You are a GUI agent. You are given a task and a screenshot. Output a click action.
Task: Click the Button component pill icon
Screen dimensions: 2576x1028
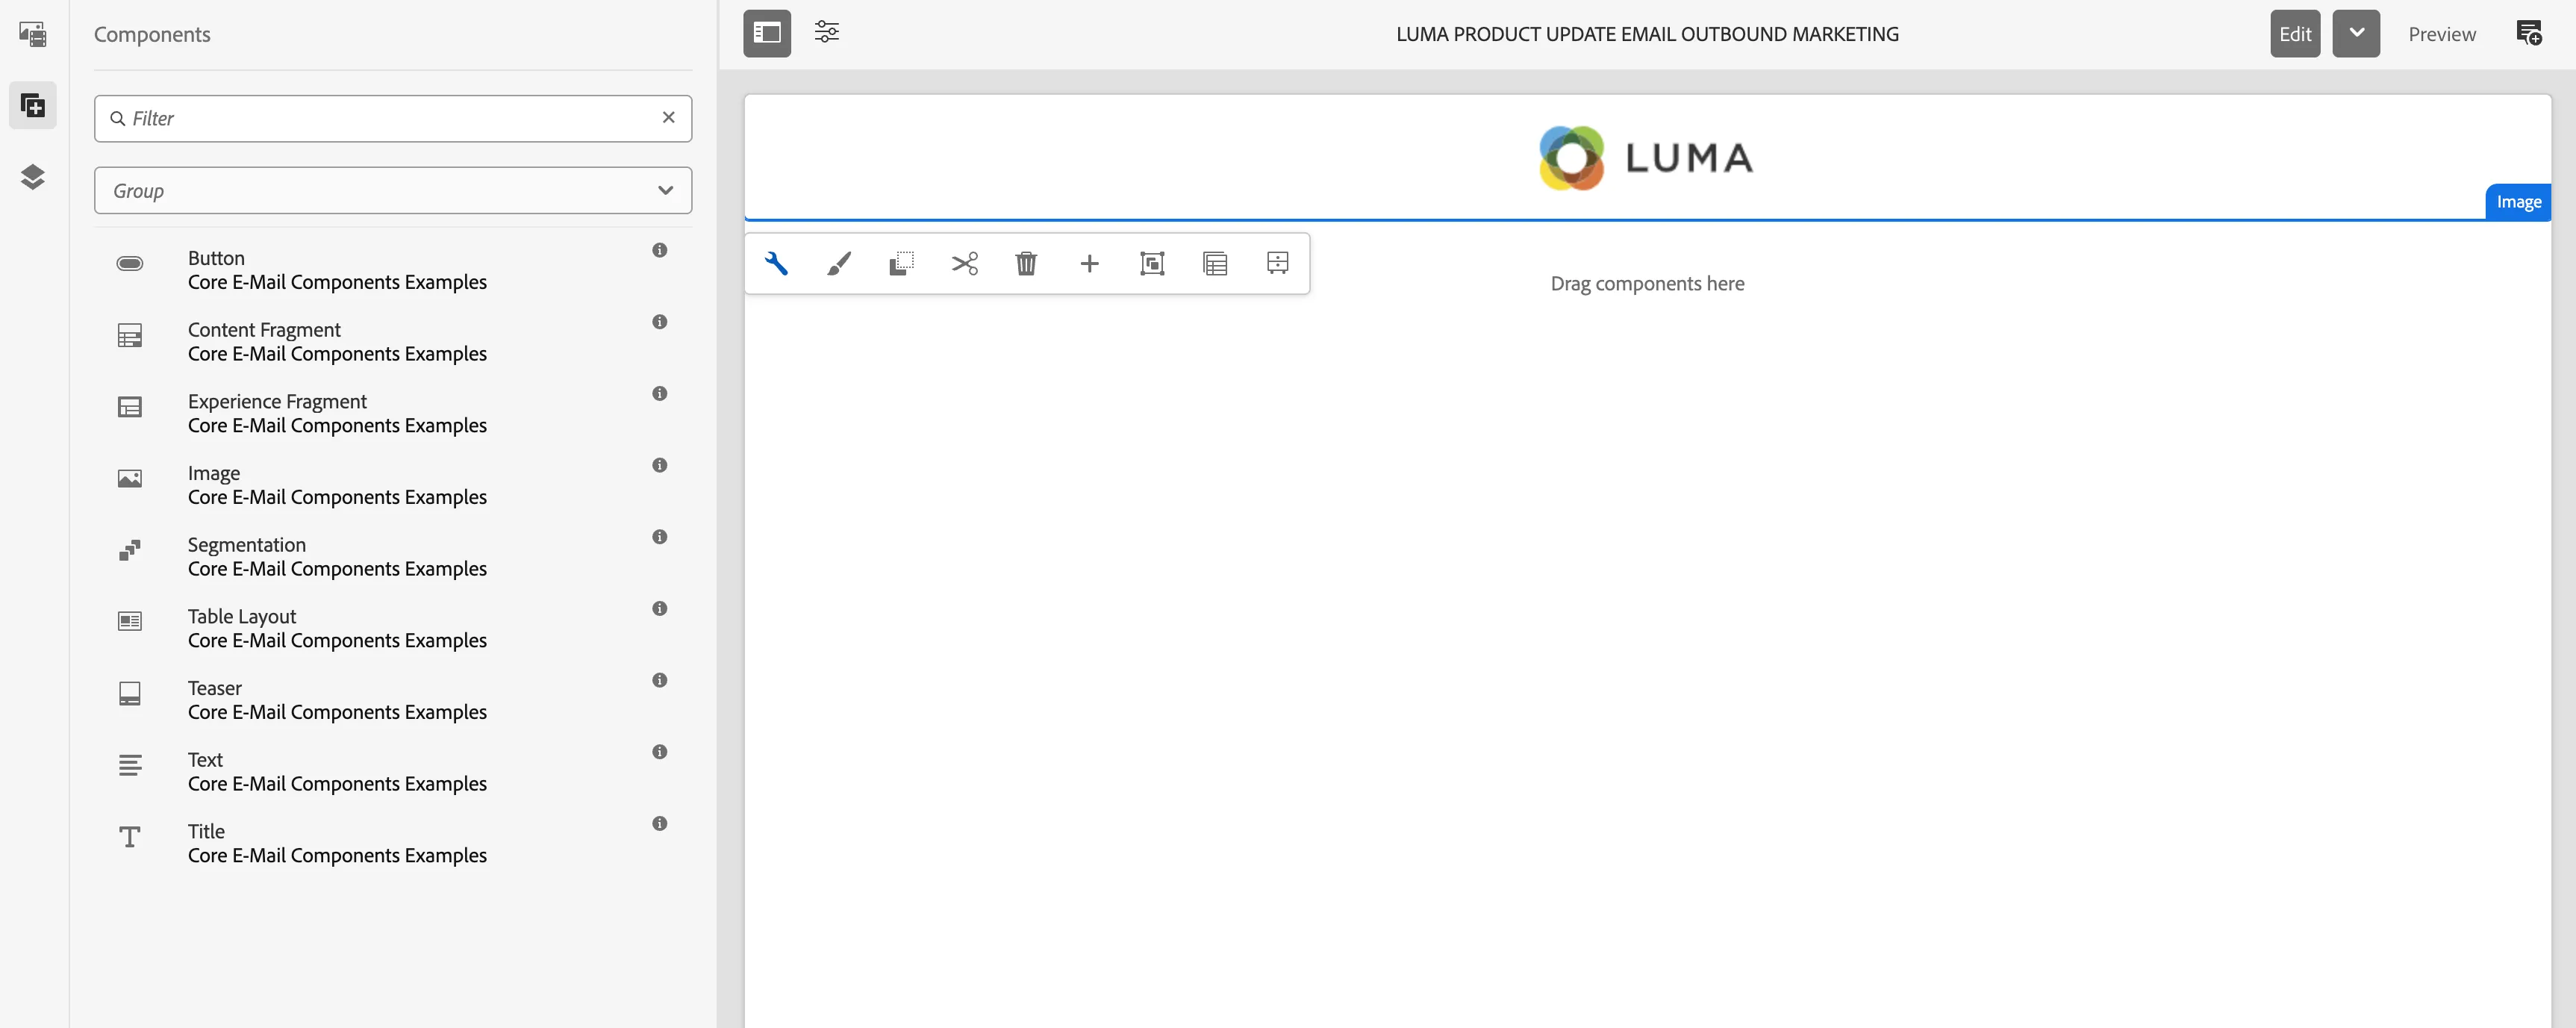130,263
